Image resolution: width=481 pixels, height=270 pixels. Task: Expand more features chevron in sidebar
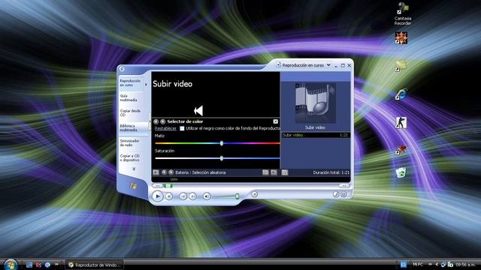tap(134, 169)
